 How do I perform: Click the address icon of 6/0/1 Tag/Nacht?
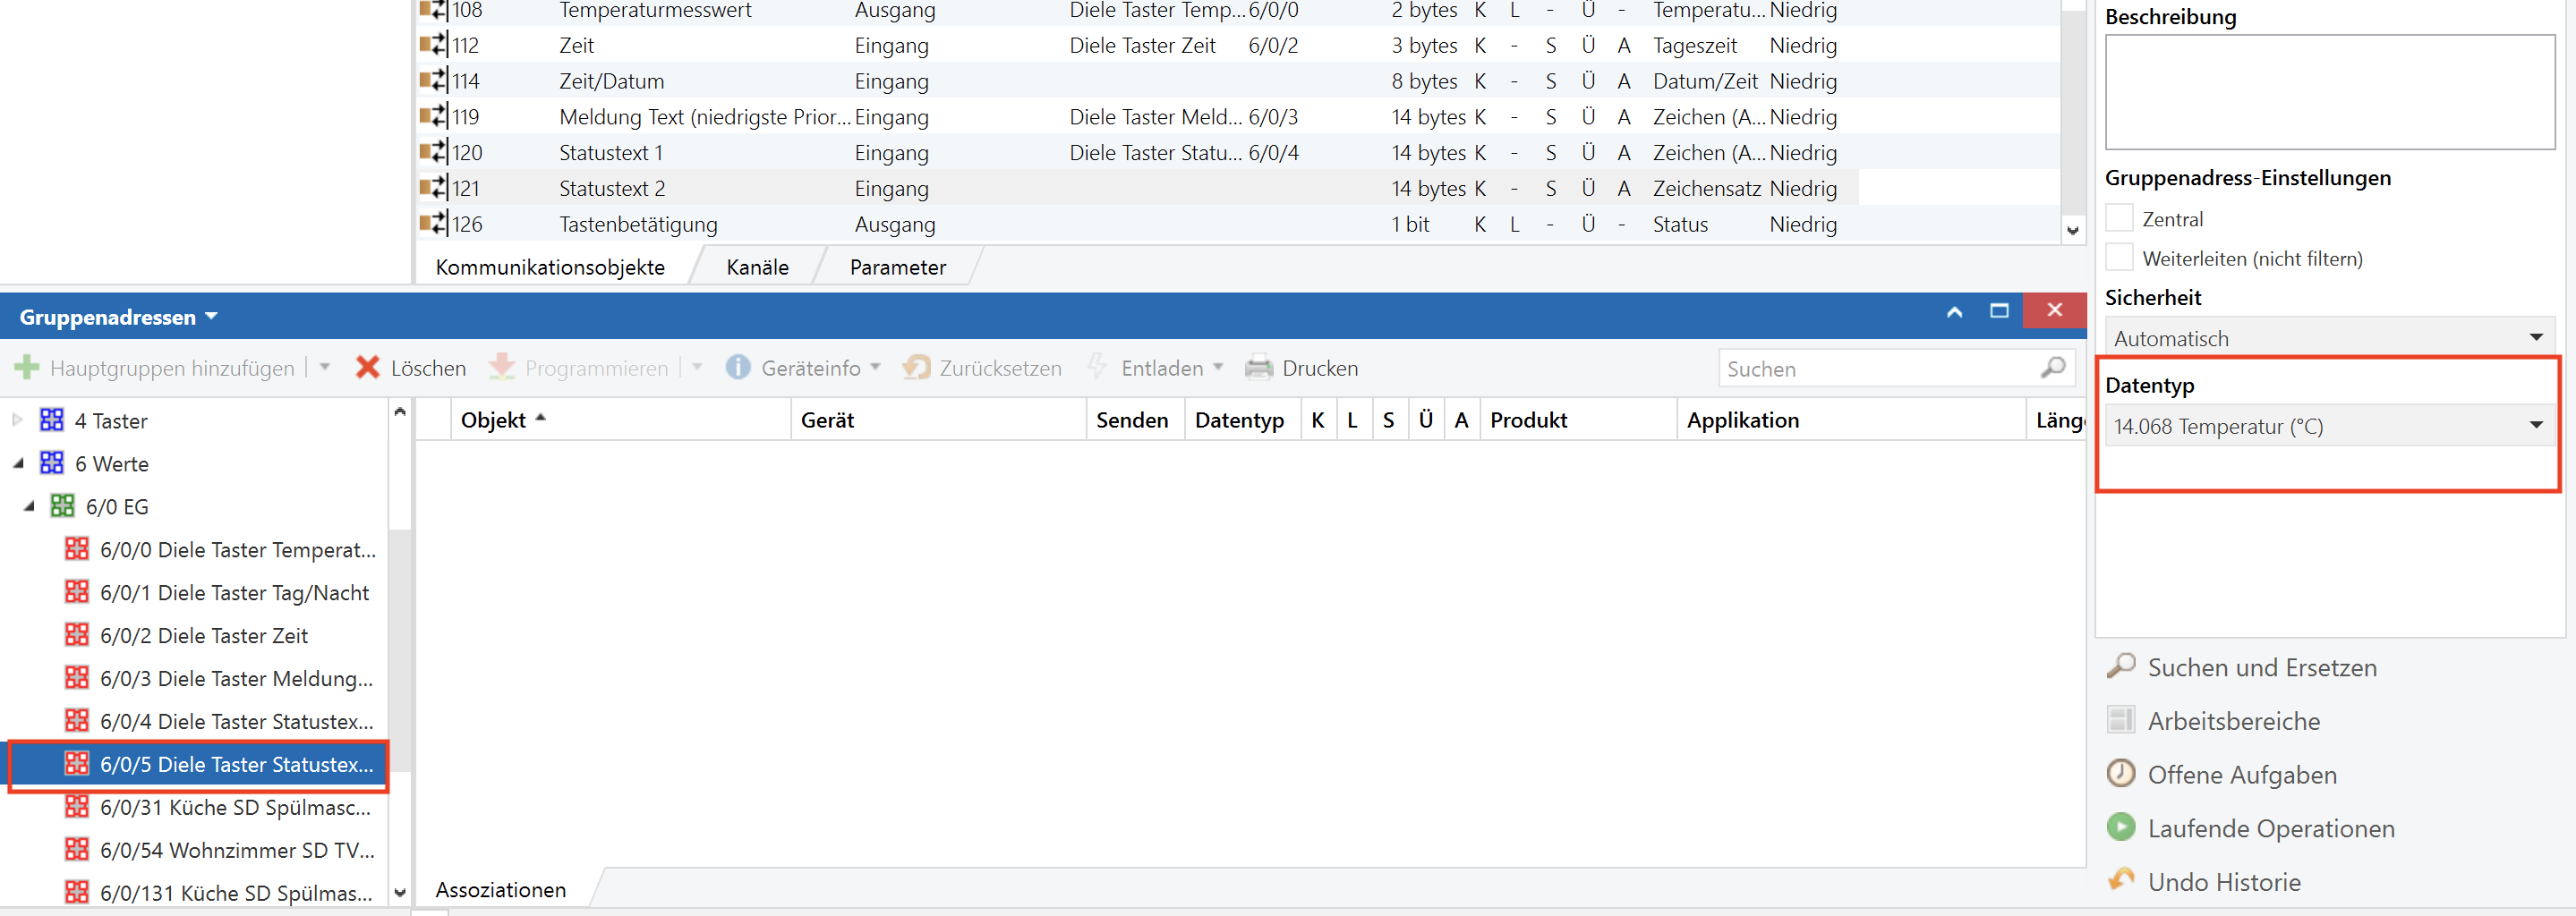pos(77,591)
